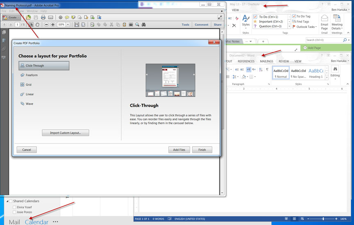Screen dimensions: 354x225
Task: Click OneNote Add Page button
Action: [x=312, y=48]
